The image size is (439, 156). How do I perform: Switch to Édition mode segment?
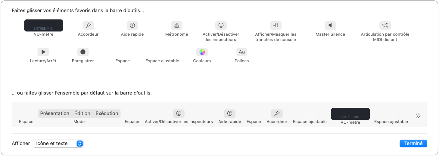coord(82,113)
